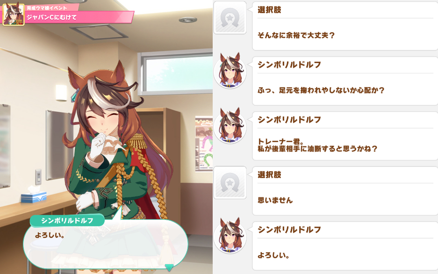Click Rudolf avatar beside 足元を掬われやしないか line
The width and height of the screenshot is (438, 274).
(x=230, y=70)
